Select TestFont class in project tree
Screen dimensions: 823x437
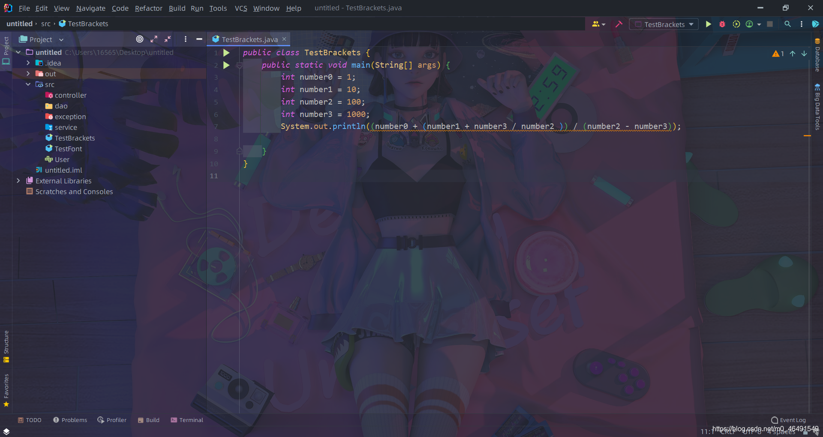pos(64,149)
